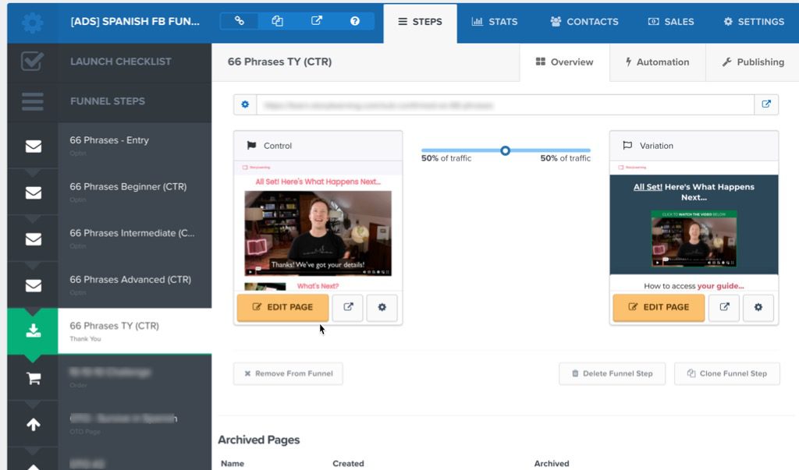Open the CONTACTS tab

point(584,22)
